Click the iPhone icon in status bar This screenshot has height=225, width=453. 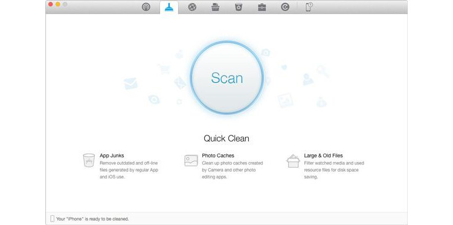(x=53, y=218)
